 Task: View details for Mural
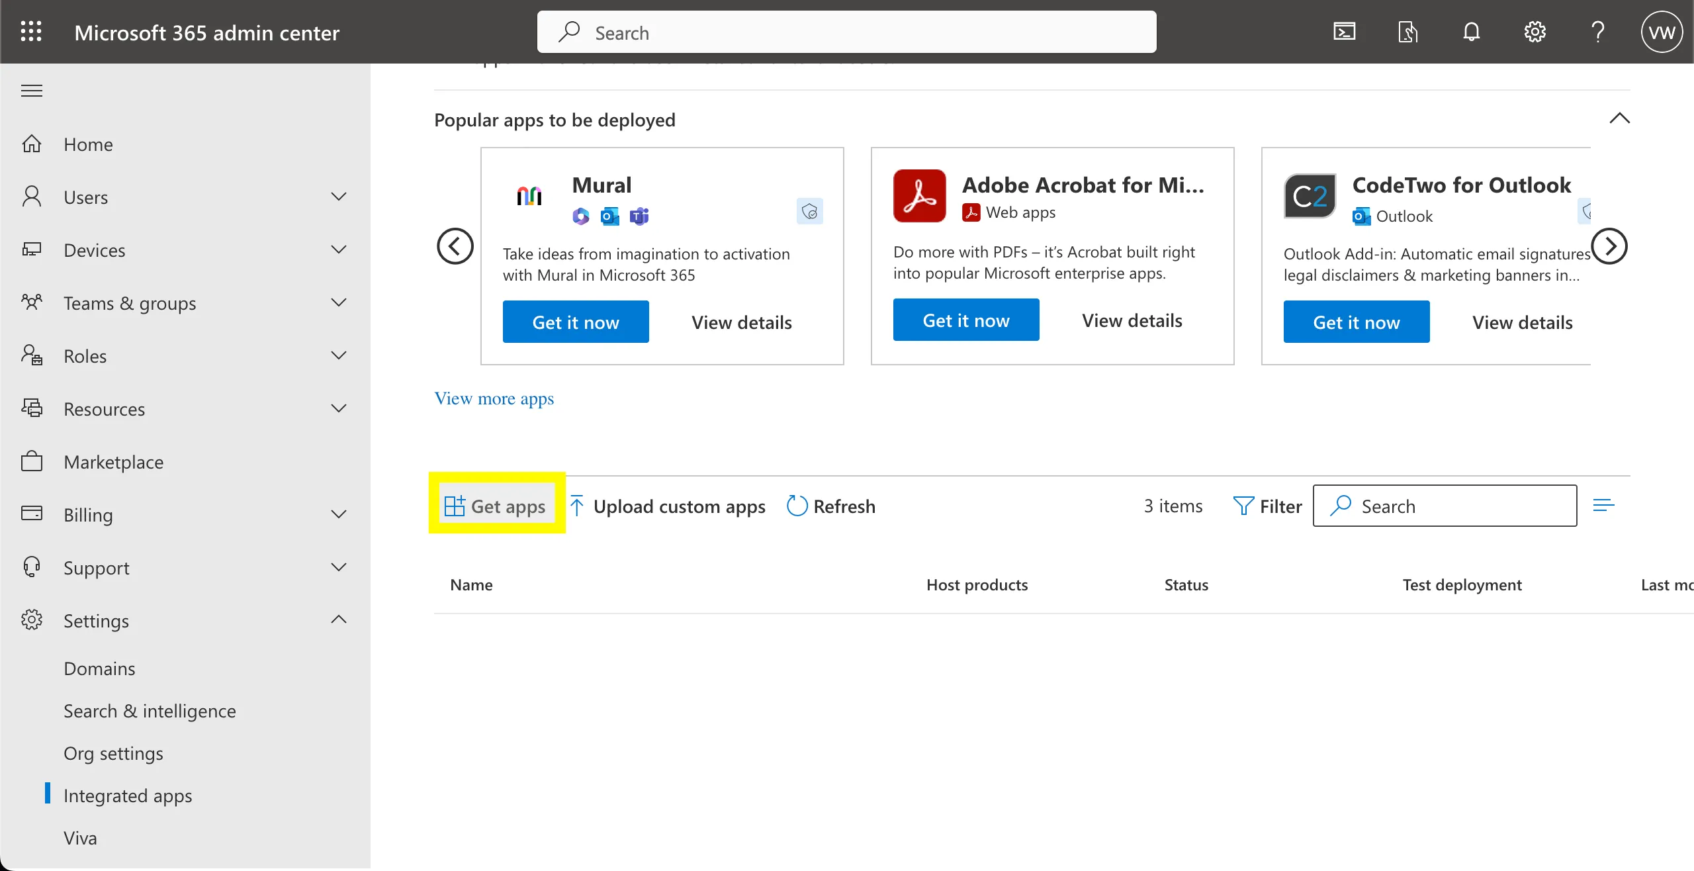(x=742, y=322)
